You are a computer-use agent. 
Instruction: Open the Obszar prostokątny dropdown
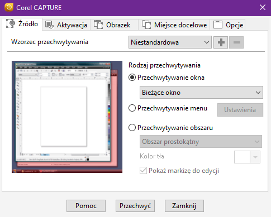[x=201, y=142]
